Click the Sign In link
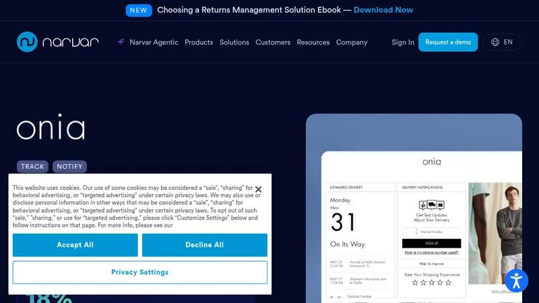The height and width of the screenshot is (303, 539). coord(403,42)
